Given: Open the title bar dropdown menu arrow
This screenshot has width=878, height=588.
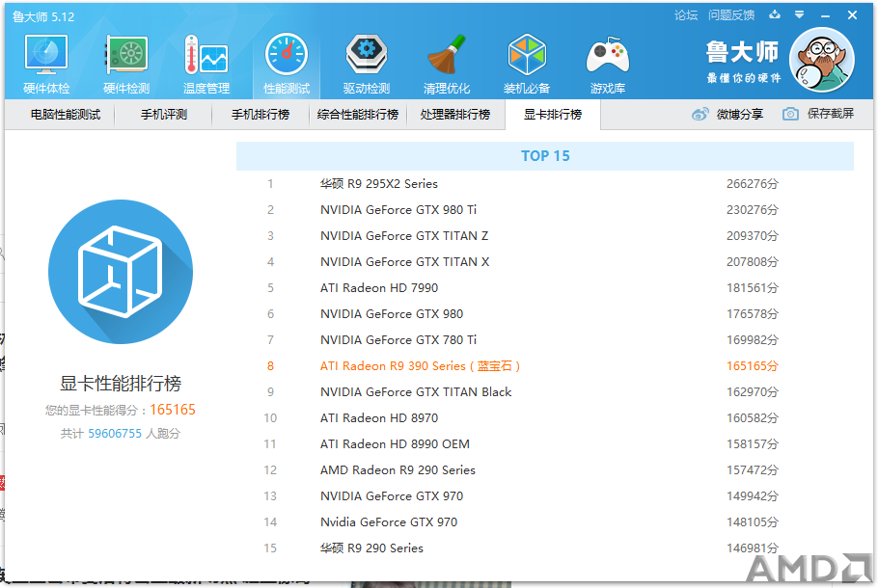Looking at the screenshot, I should tap(800, 14).
